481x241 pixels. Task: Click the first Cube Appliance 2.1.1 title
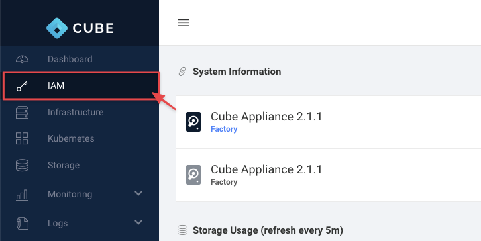coord(266,117)
